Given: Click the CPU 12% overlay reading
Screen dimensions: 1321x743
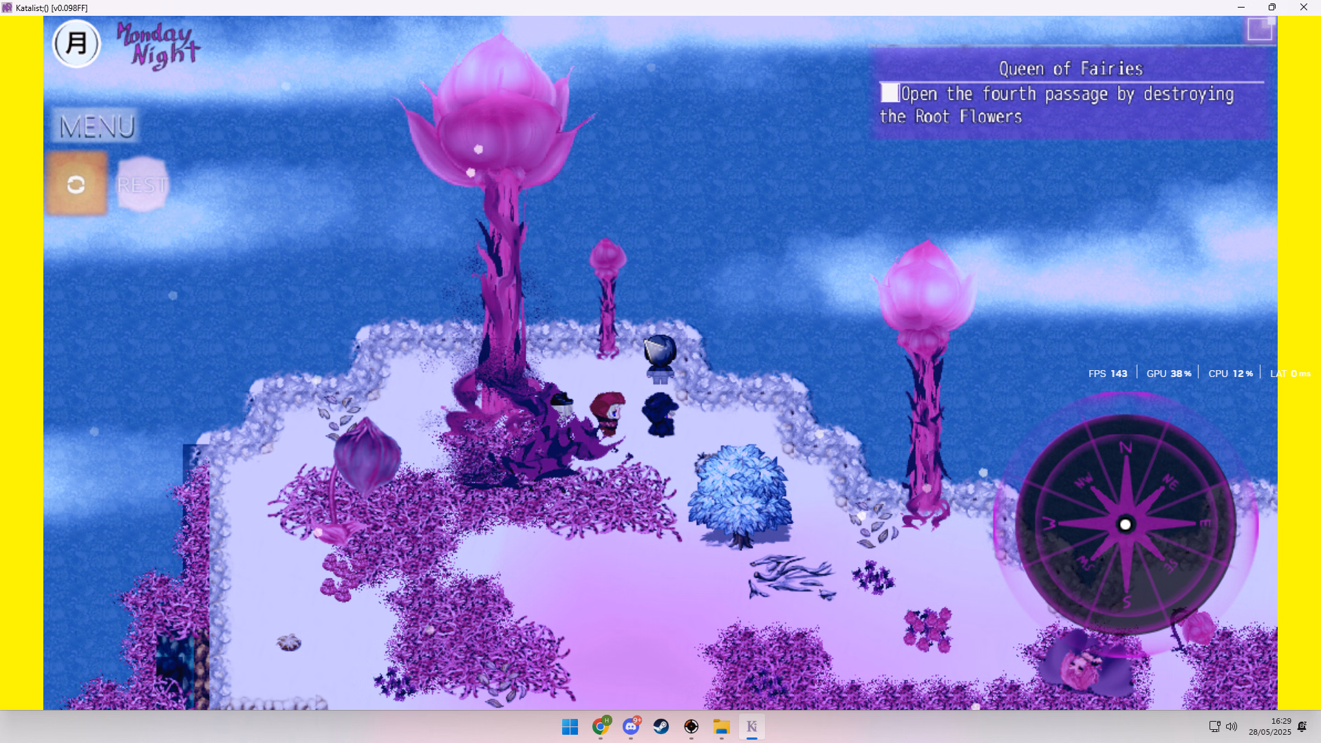Looking at the screenshot, I should [1230, 374].
